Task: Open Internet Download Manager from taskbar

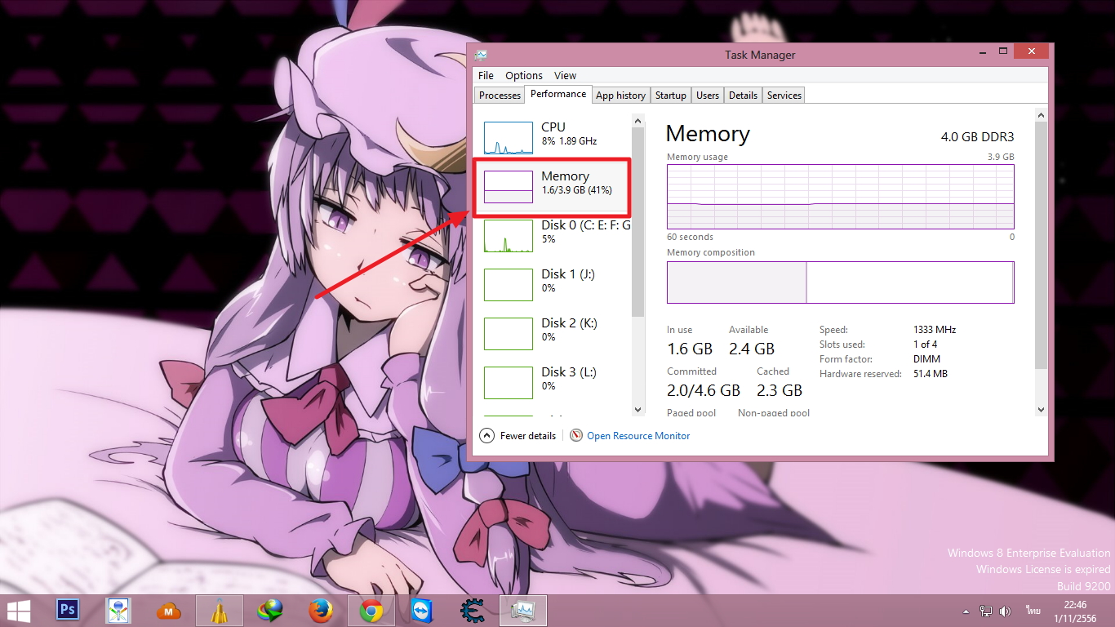Action: coord(269,611)
